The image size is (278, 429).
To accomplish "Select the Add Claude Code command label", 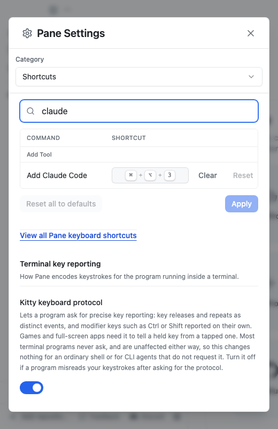I will pos(57,175).
